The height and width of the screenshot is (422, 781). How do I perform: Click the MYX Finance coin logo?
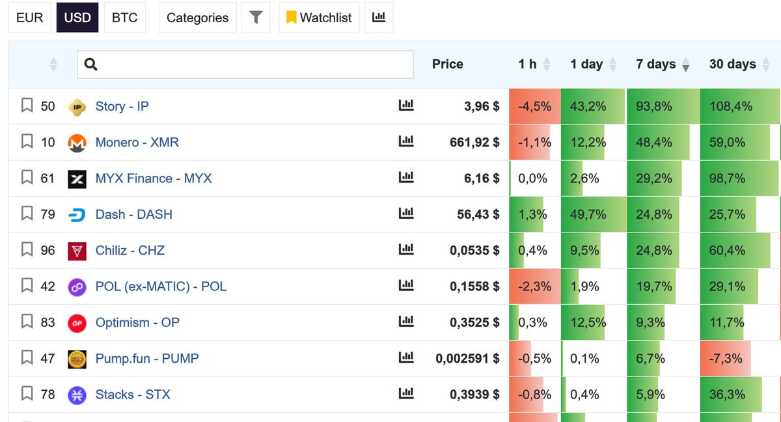click(77, 179)
